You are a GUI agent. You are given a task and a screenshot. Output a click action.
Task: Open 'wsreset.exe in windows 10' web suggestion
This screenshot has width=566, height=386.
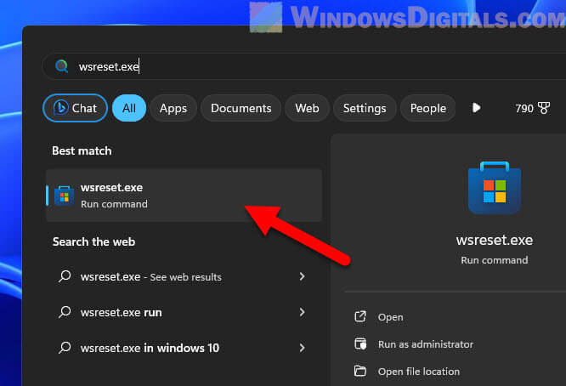click(x=184, y=348)
